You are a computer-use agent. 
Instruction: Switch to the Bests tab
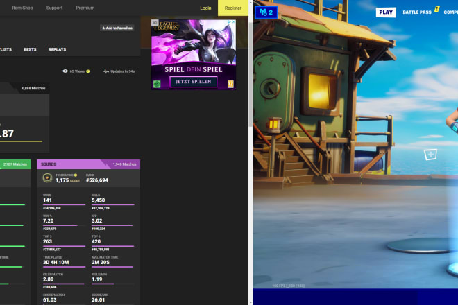(30, 49)
